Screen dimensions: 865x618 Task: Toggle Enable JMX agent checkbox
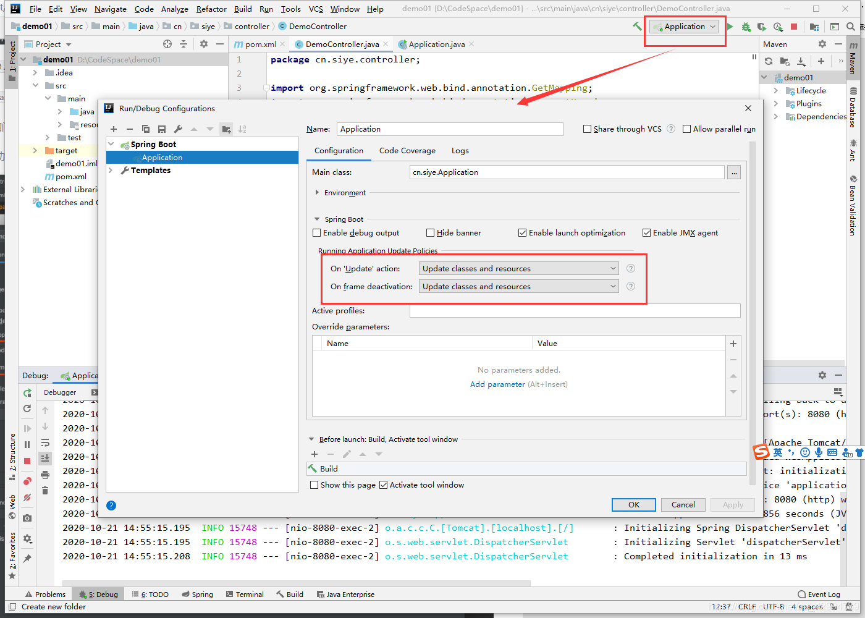(x=647, y=233)
